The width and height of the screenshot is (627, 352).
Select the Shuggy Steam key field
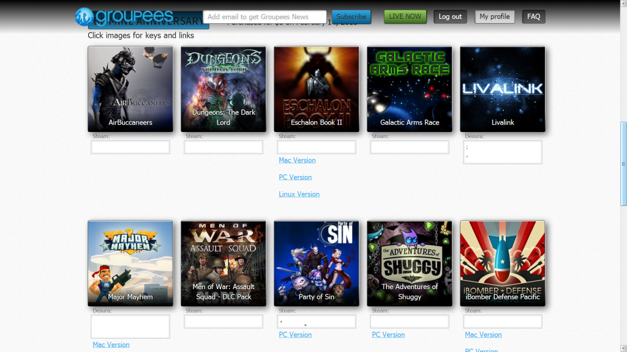pos(410,321)
